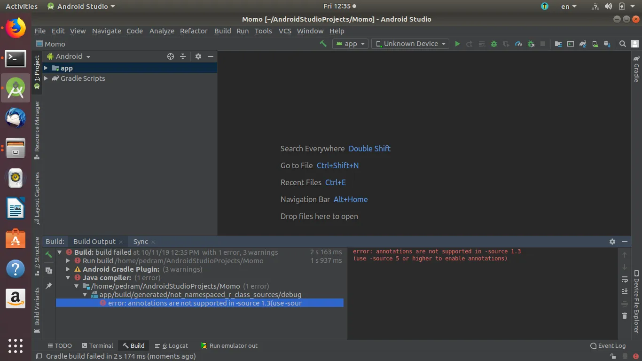
Task: Expand the Run build node
Action: pos(68,261)
